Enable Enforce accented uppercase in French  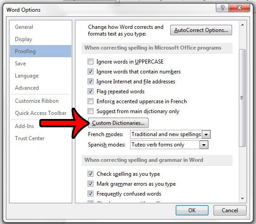point(90,101)
